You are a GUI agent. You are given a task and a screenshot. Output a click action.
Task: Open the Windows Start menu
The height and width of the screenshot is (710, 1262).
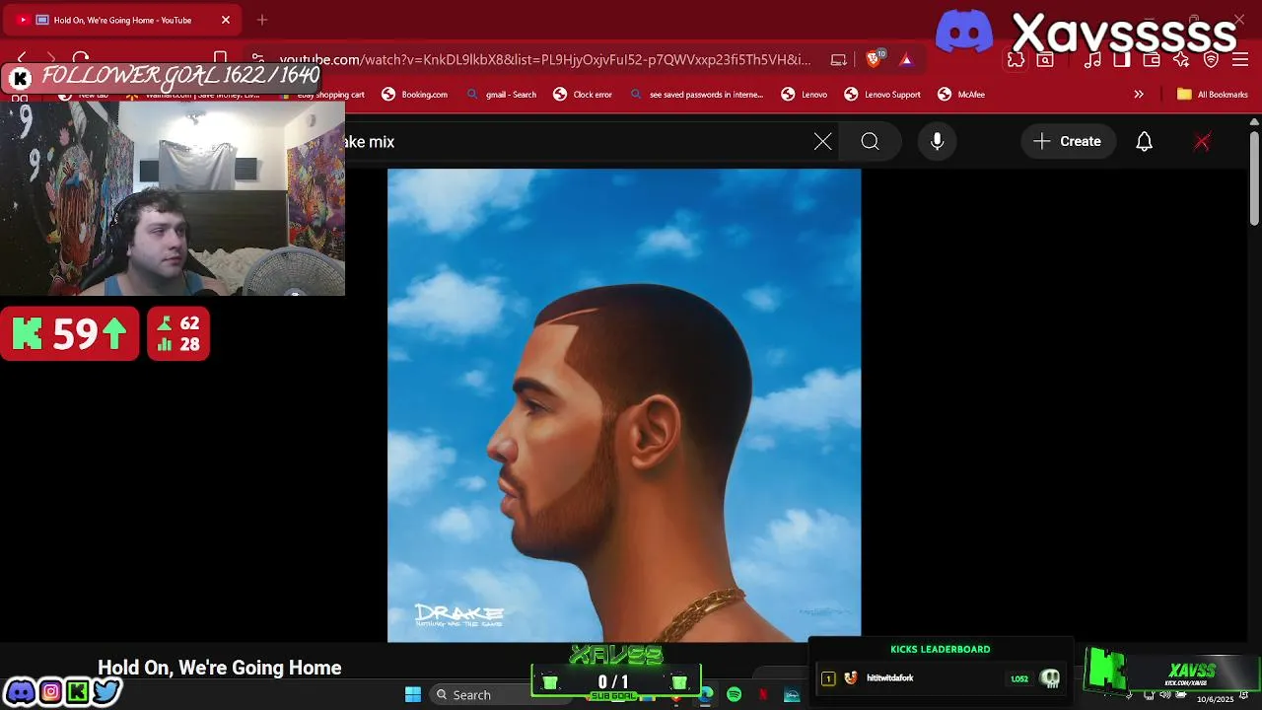[x=413, y=695]
